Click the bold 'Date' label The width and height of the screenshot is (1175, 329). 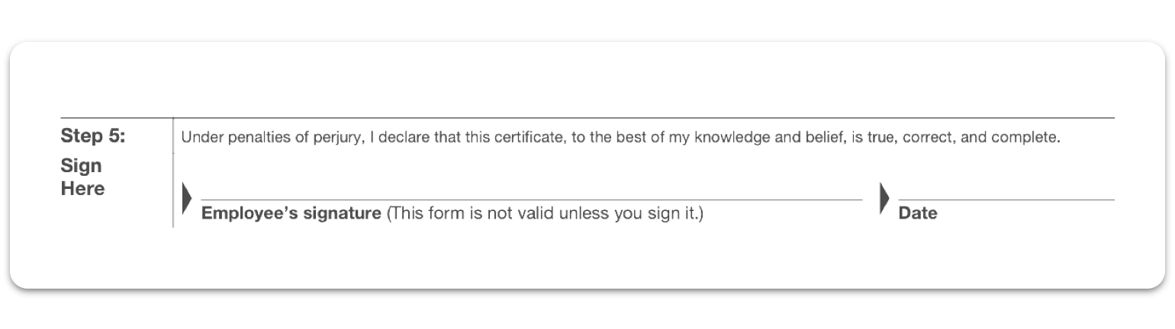tap(917, 213)
